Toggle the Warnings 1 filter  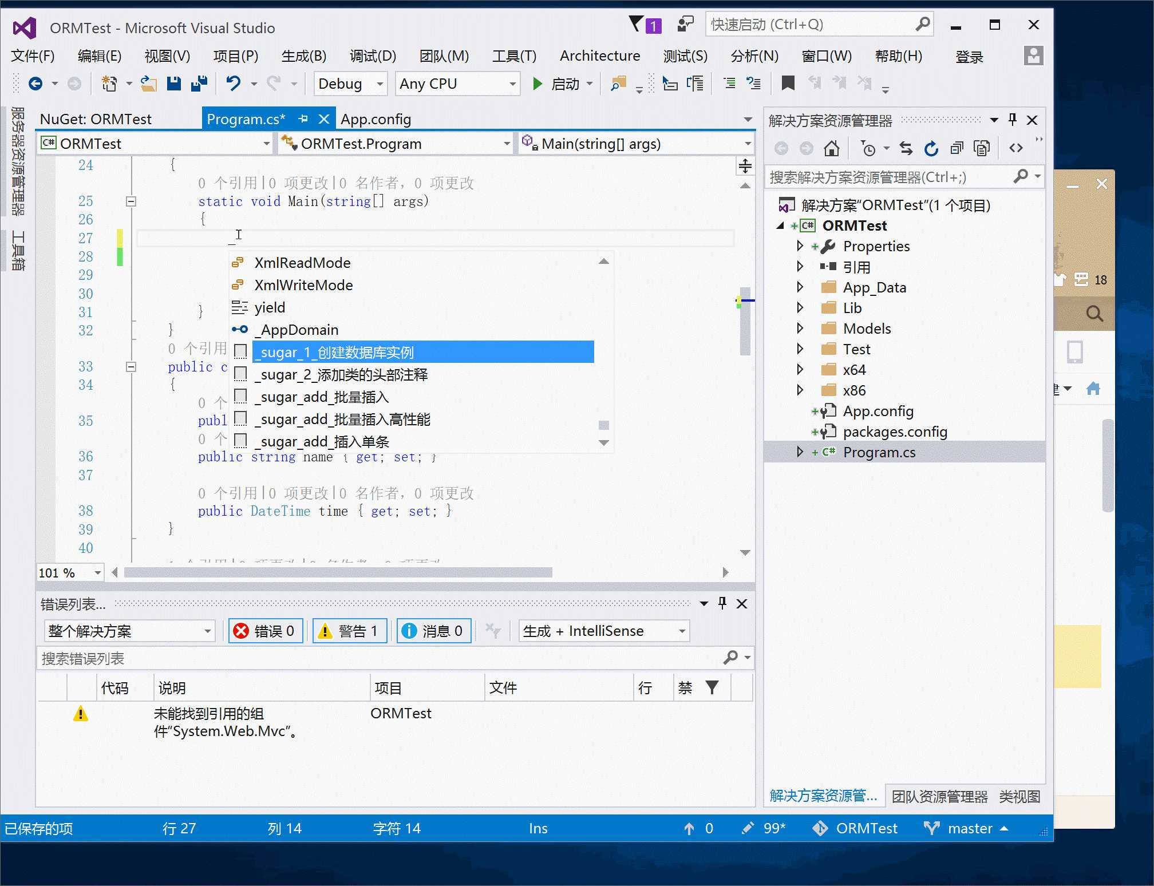tap(350, 631)
